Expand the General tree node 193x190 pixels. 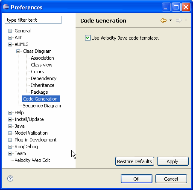(x=10, y=31)
